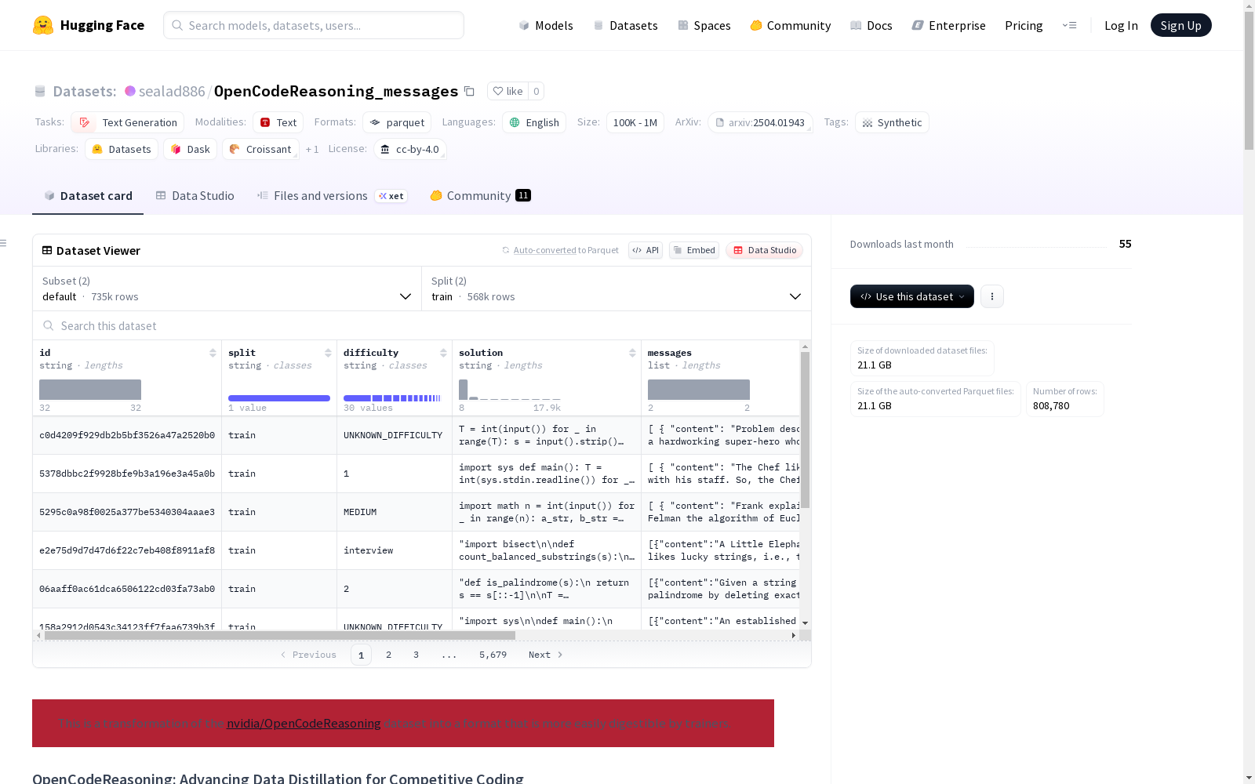This screenshot has width=1255, height=784.
Task: Focus the models, datasets, users search box
Action: pos(314,25)
